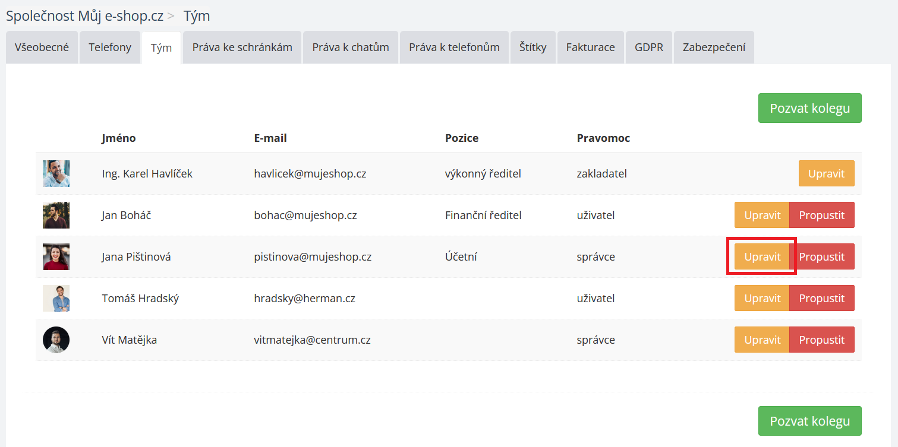
Task: Open Karel Havlíček's avatar photo
Action: point(56,174)
